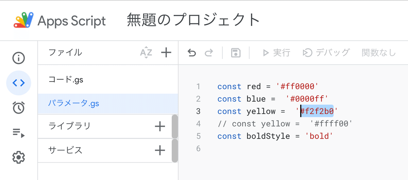
Task: Add a service with サービス plus
Action: click(160, 150)
